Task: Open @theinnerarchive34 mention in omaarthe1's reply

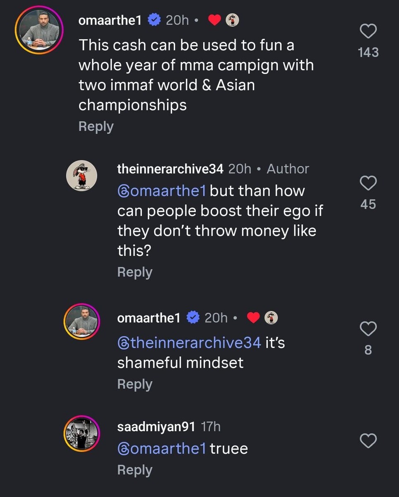Action: coord(189,343)
